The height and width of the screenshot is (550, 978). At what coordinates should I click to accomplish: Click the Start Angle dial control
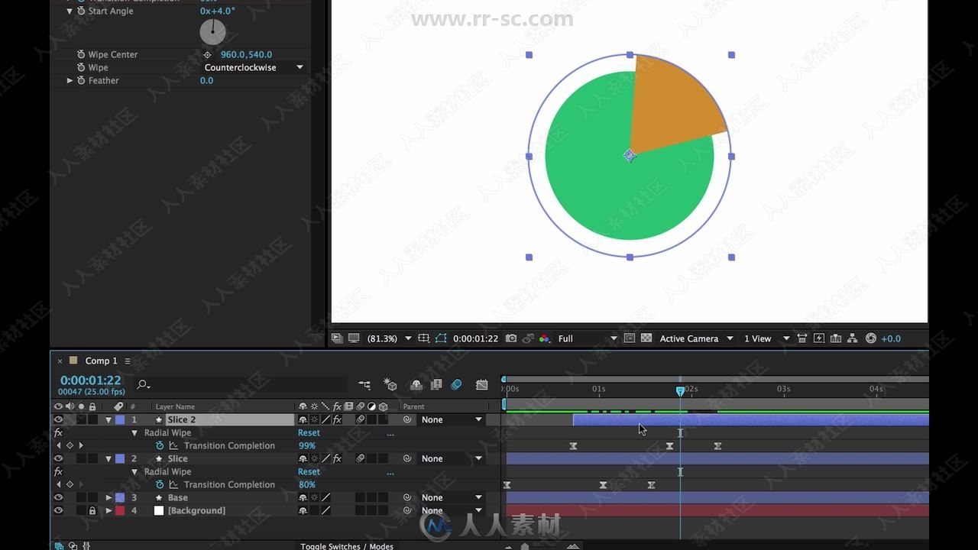pyautogui.click(x=212, y=31)
